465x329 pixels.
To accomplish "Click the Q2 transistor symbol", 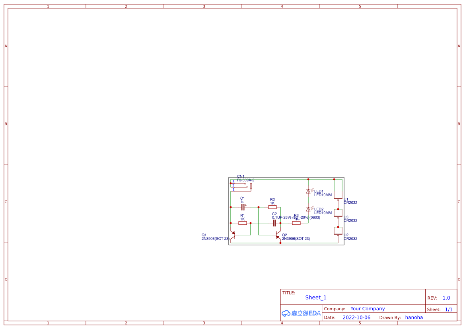I will point(278,234).
